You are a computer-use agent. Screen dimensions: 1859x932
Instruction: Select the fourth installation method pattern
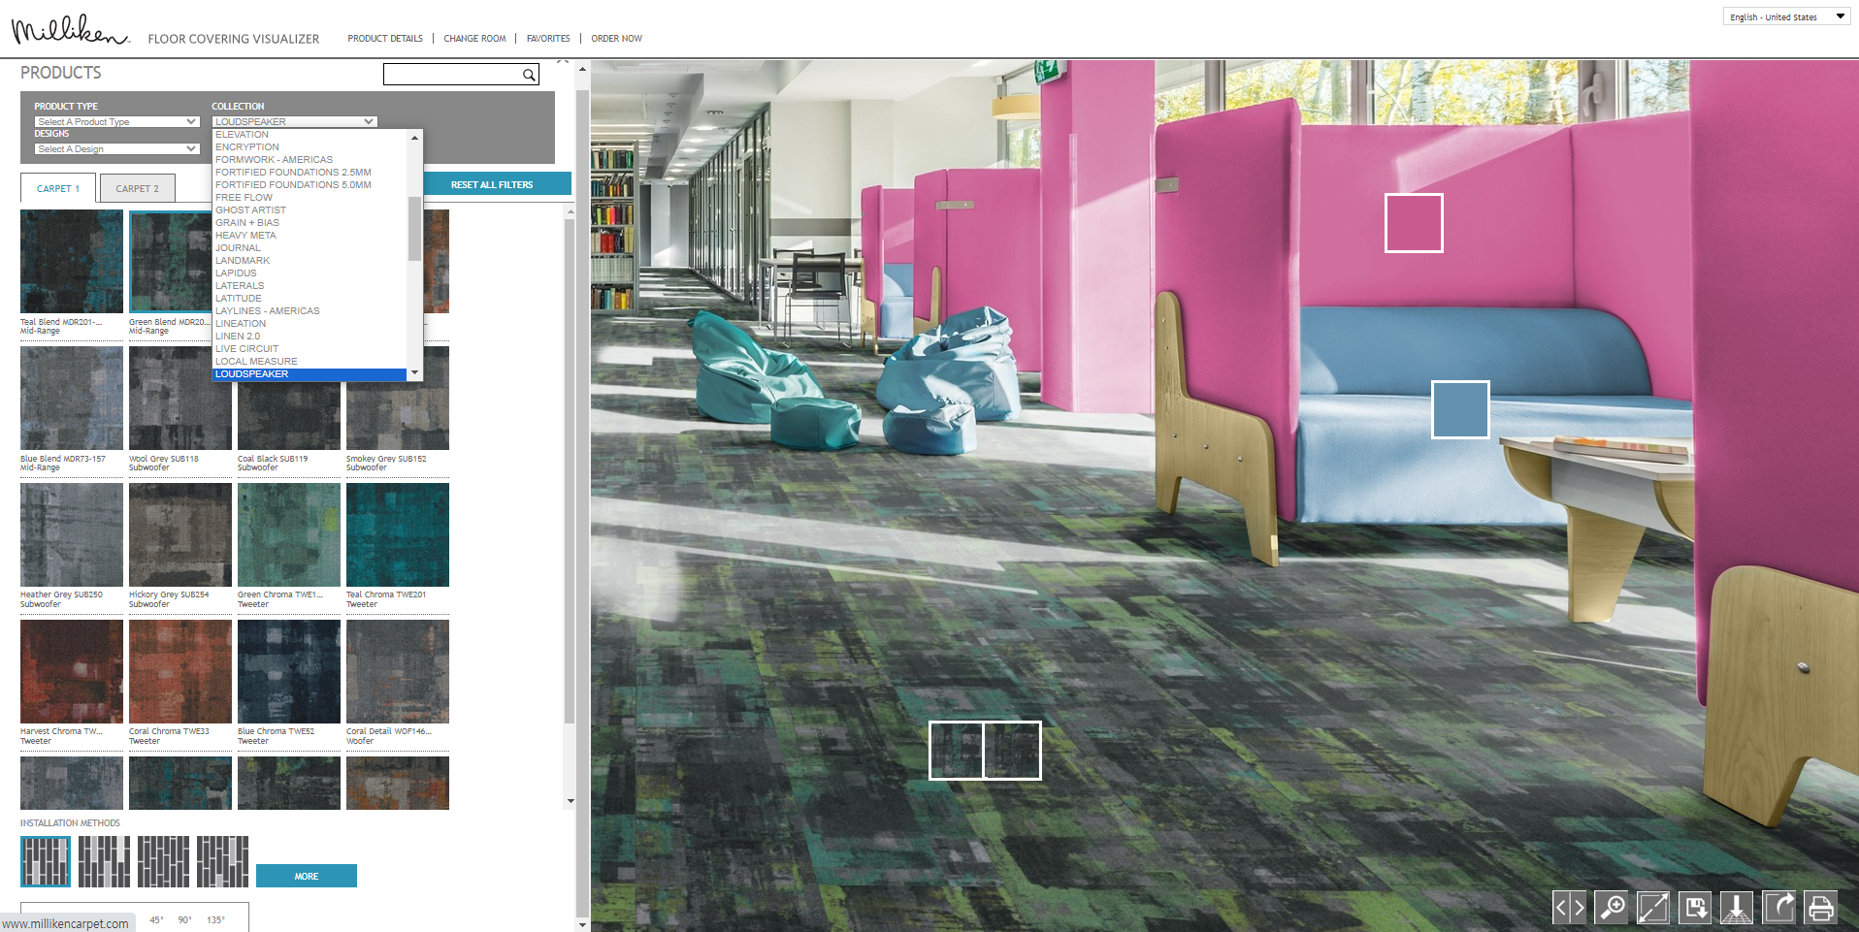click(222, 861)
